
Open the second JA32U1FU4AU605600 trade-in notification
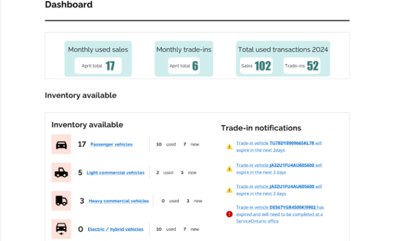coord(279,190)
